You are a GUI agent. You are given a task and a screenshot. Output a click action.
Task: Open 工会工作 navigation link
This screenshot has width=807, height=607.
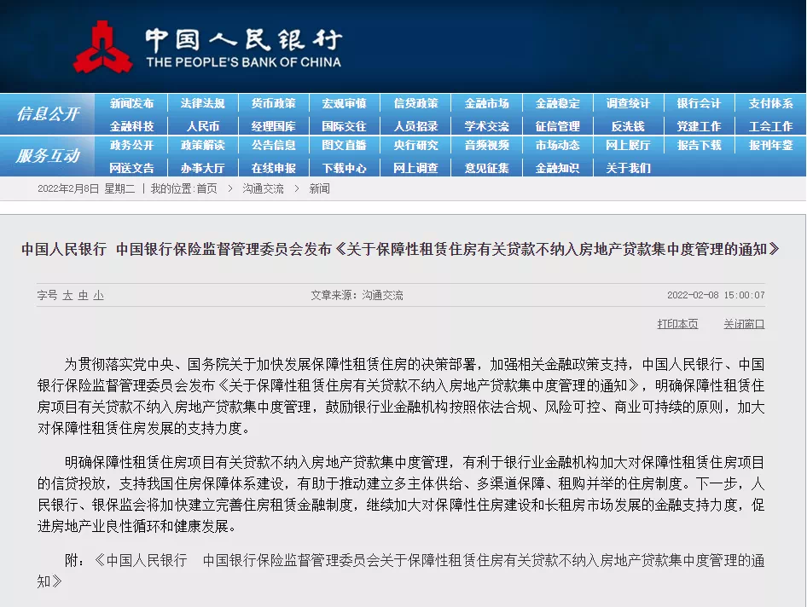tap(771, 126)
